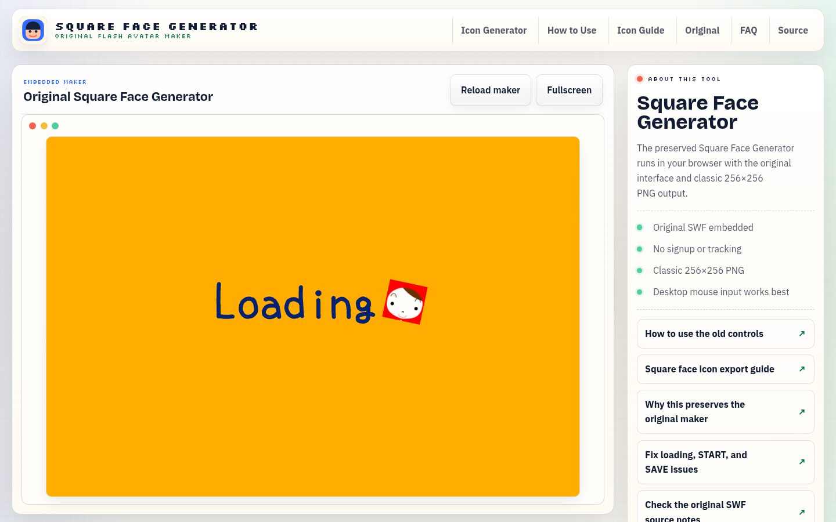Click 'Desktop mouse input works best' text
The height and width of the screenshot is (522, 836).
721,292
